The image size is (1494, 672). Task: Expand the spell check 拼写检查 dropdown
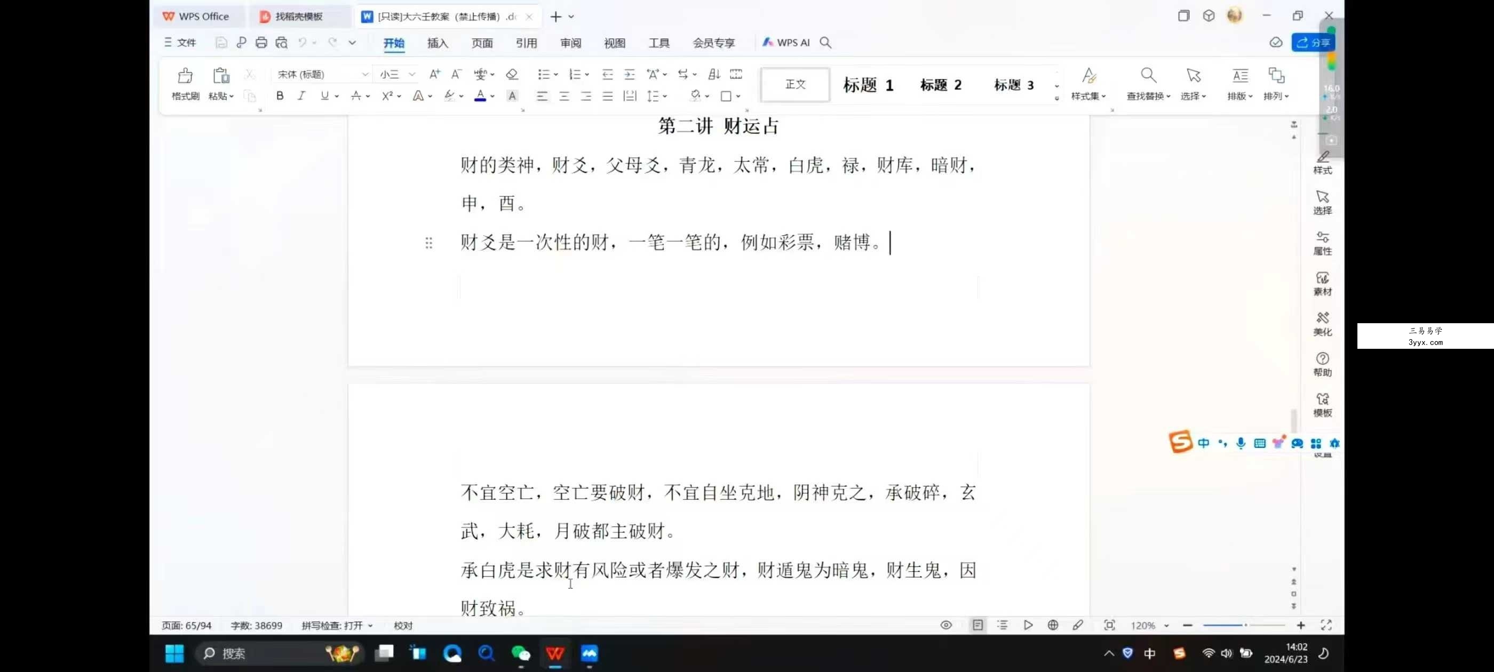370,626
